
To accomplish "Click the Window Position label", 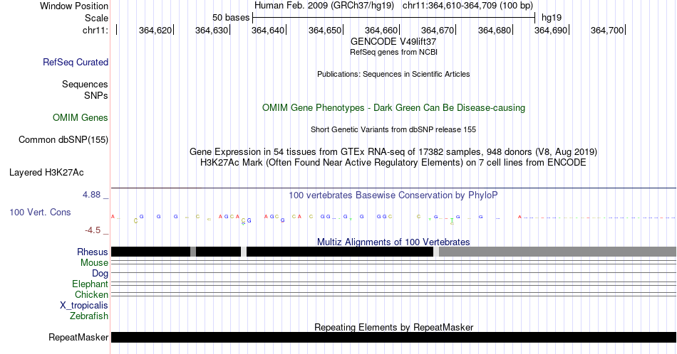I will (74, 6).
